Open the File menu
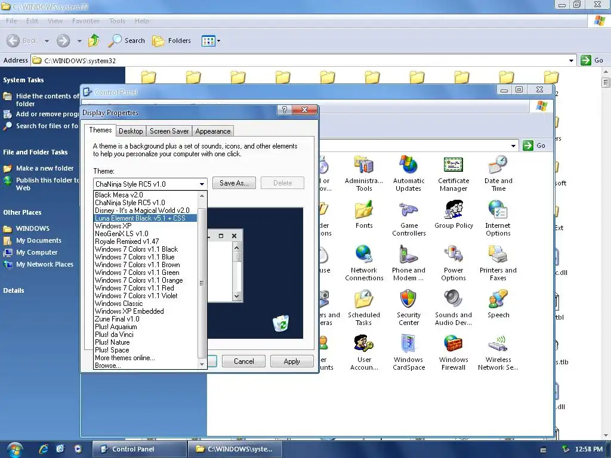The image size is (611, 458). coord(11,21)
